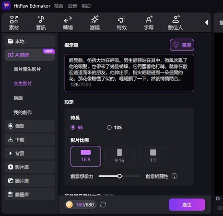
Task: Select the 10S duration option
Action: click(114, 128)
